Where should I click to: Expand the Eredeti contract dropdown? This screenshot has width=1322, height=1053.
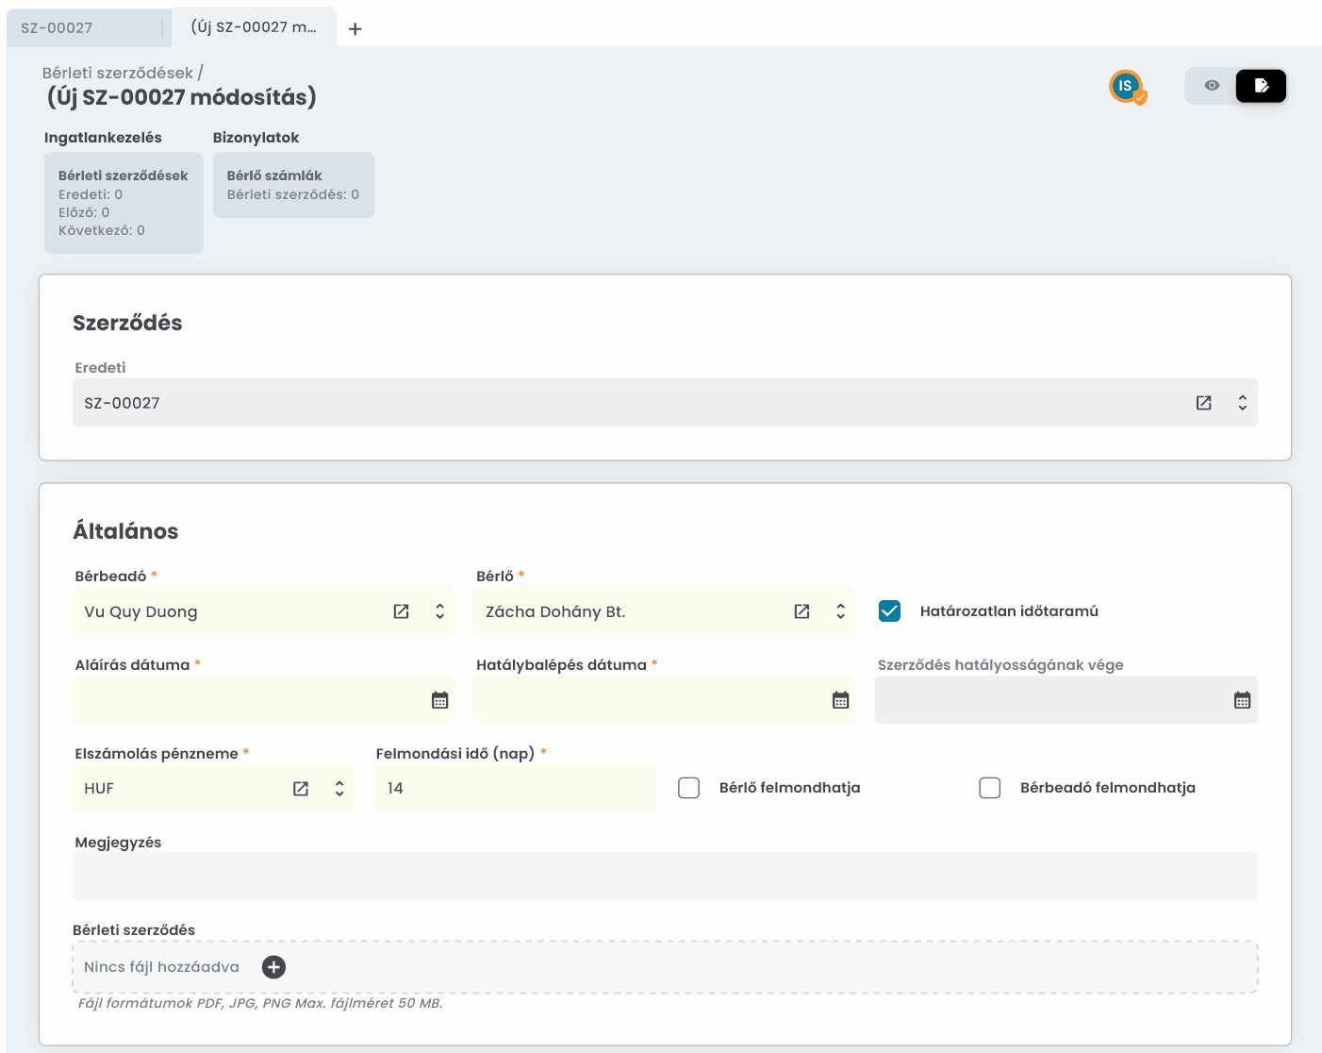point(1243,403)
